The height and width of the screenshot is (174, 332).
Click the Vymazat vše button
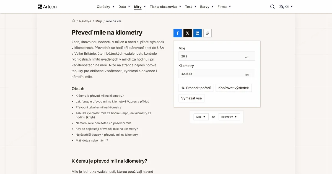pos(191,98)
